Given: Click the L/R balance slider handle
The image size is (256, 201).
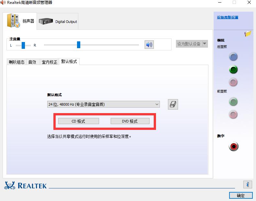Looking at the screenshot, I should pos(23,45).
